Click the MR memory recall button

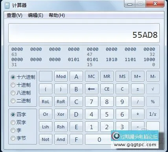pyautogui.click(x=107, y=76)
